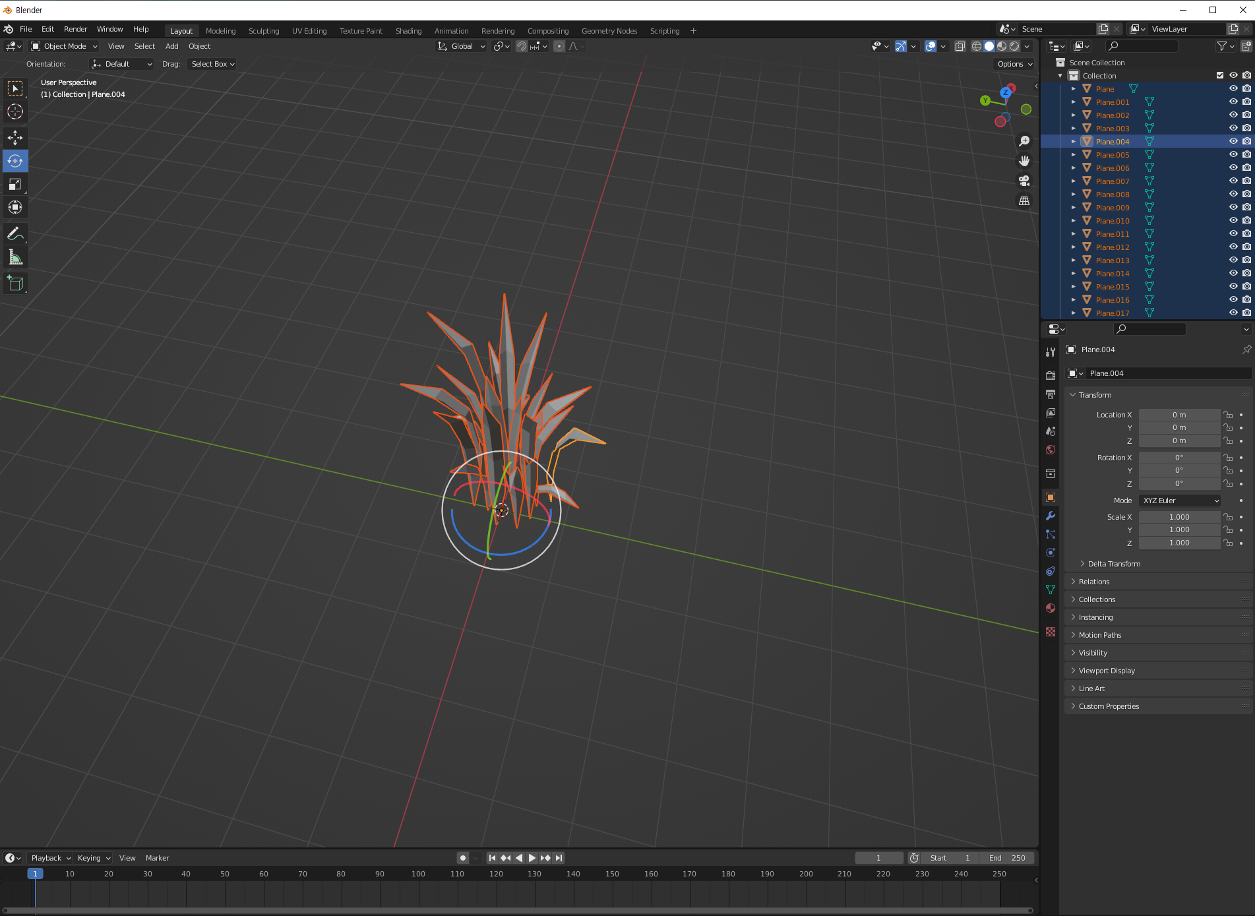Open the Particles properties tab
This screenshot has width=1255, height=916.
click(x=1051, y=534)
